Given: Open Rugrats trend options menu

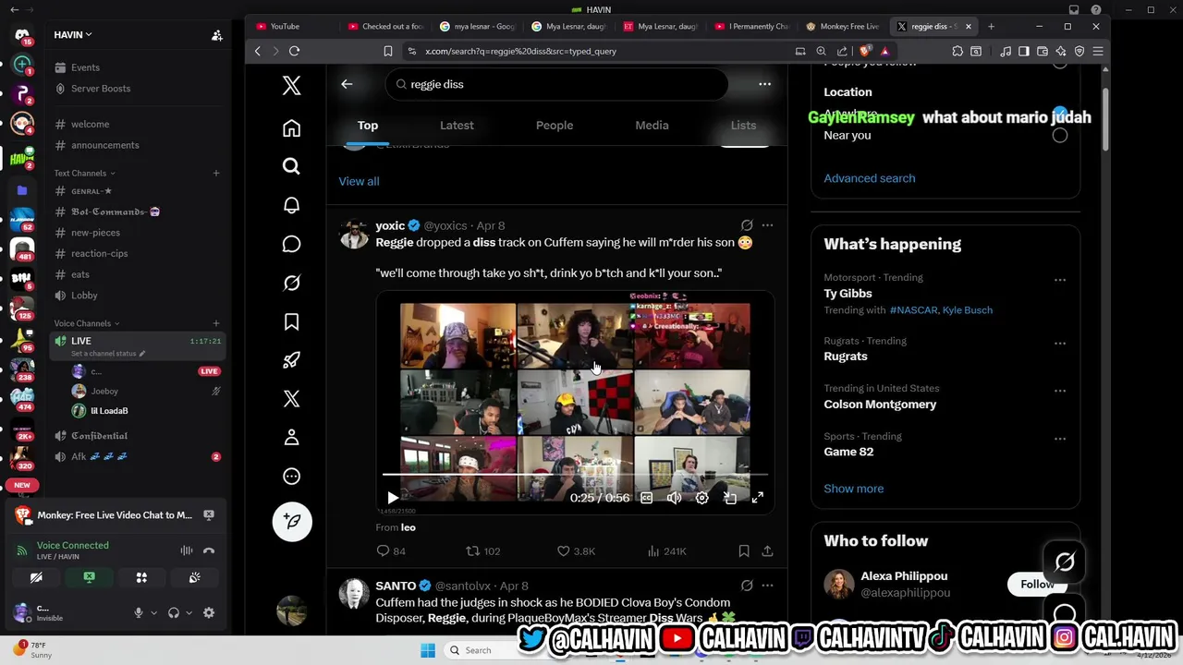Looking at the screenshot, I should 1060,343.
